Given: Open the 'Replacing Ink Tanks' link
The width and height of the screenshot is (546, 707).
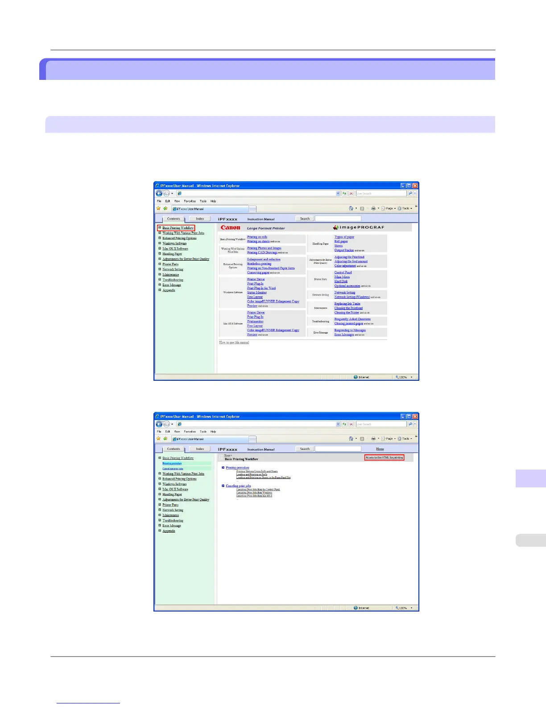Looking at the screenshot, I should 347,304.
